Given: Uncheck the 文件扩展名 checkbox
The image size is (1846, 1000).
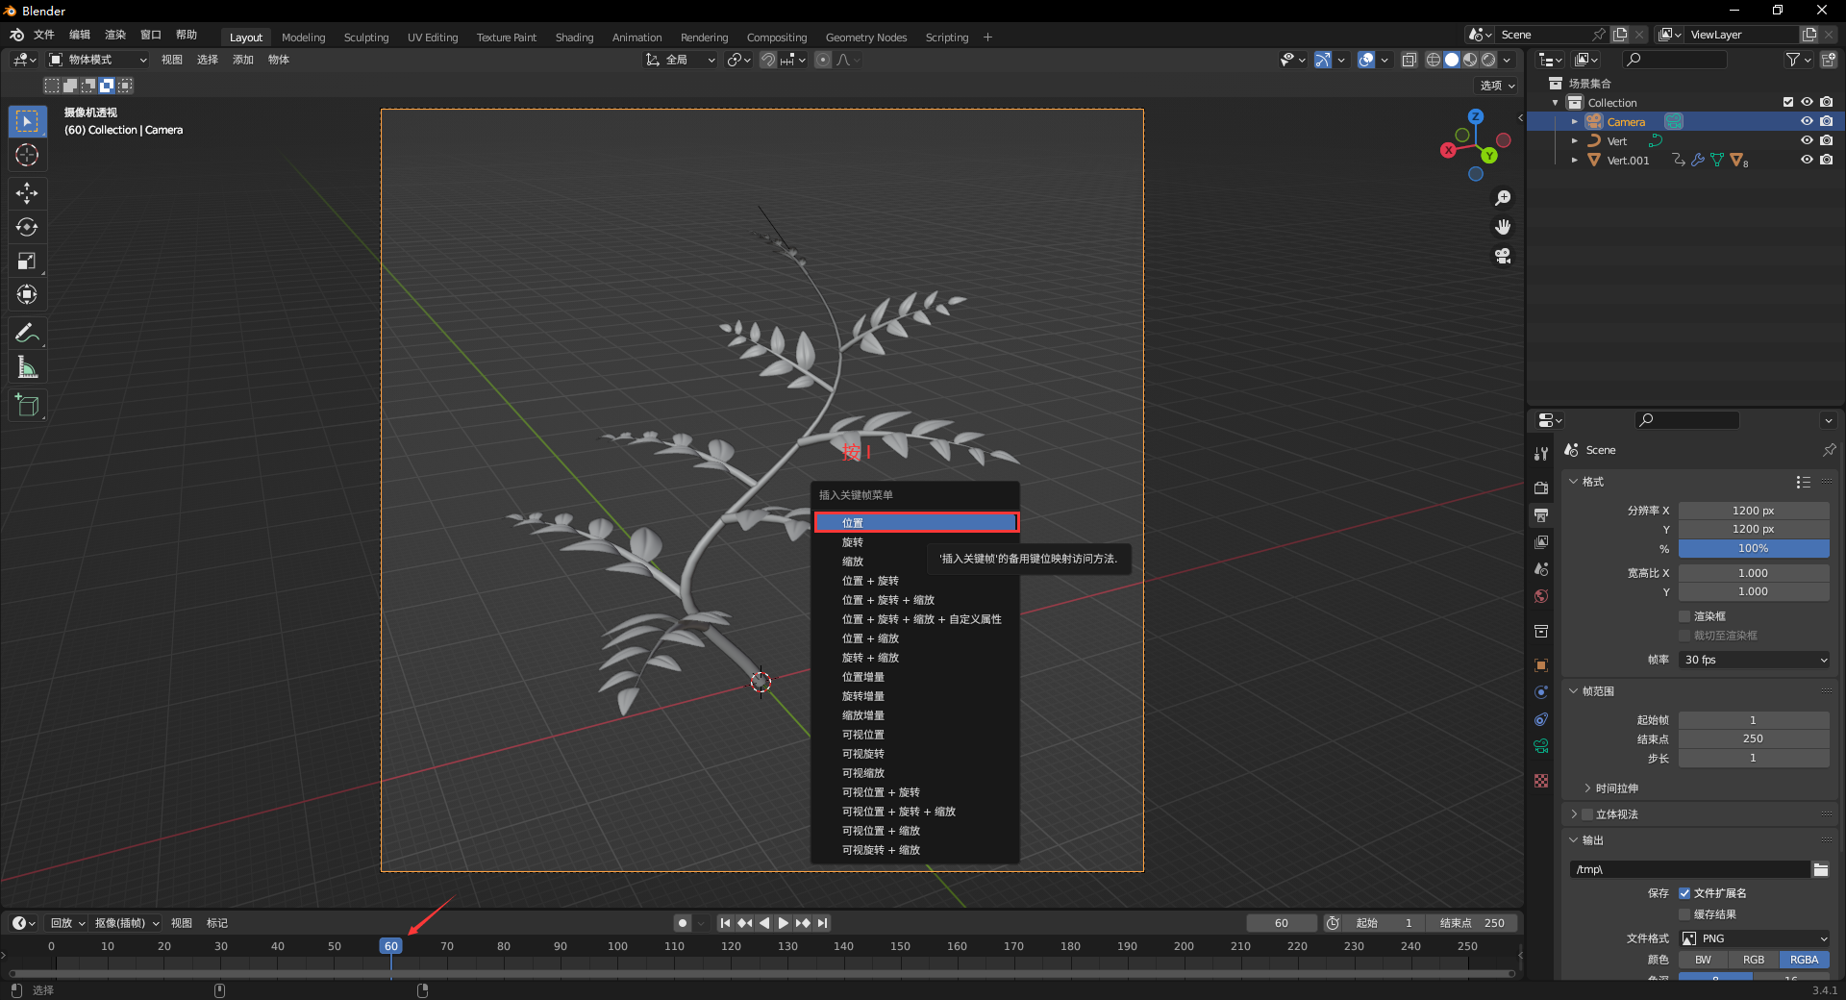Looking at the screenshot, I should (x=1684, y=893).
